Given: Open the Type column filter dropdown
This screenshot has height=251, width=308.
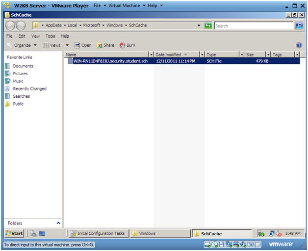Looking at the screenshot, I should pyautogui.click(x=242, y=55).
